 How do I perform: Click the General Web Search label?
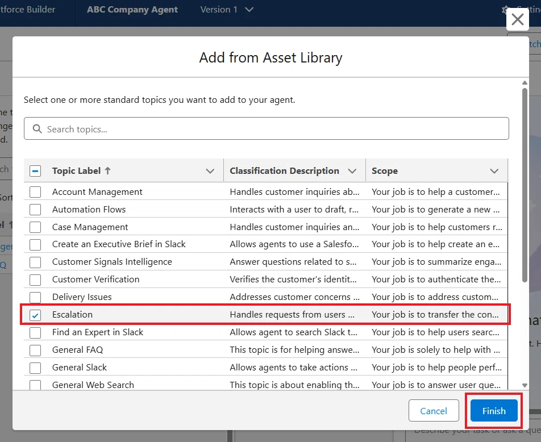[93, 385]
